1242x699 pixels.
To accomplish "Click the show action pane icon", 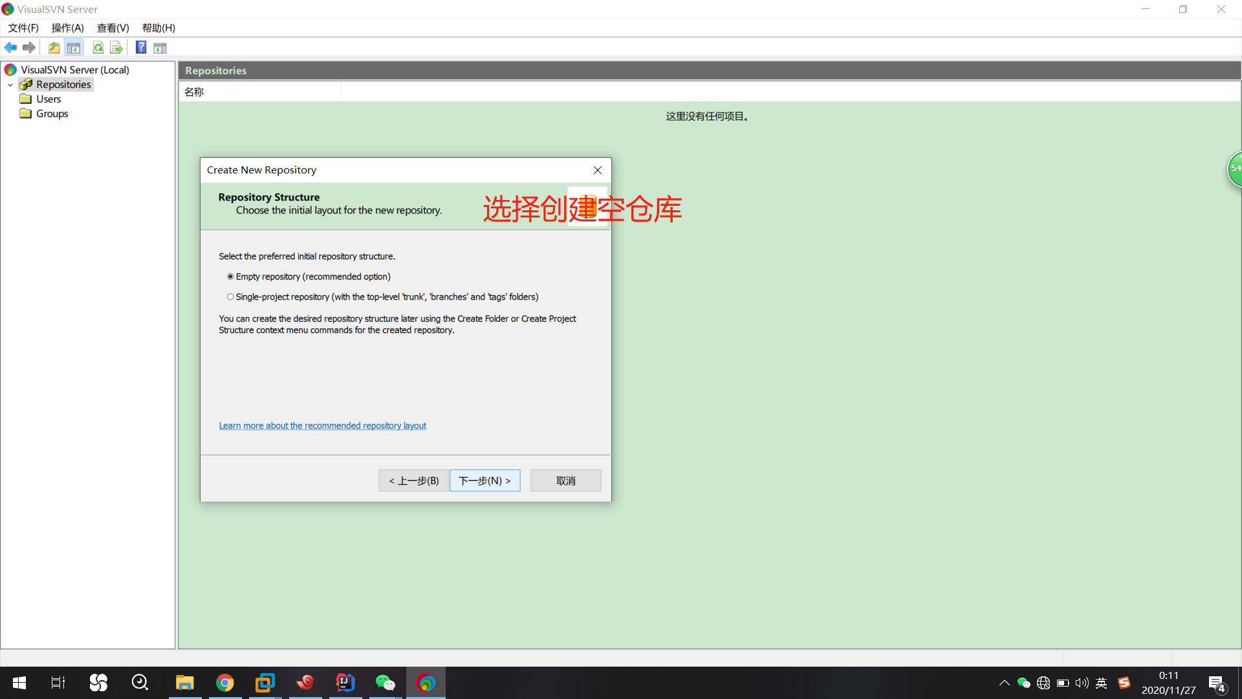I will 159,47.
